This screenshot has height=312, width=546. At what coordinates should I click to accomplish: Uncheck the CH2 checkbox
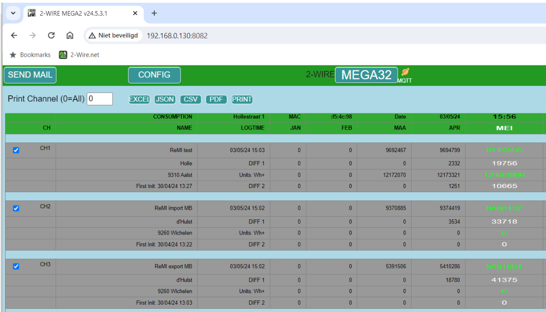coord(16,208)
